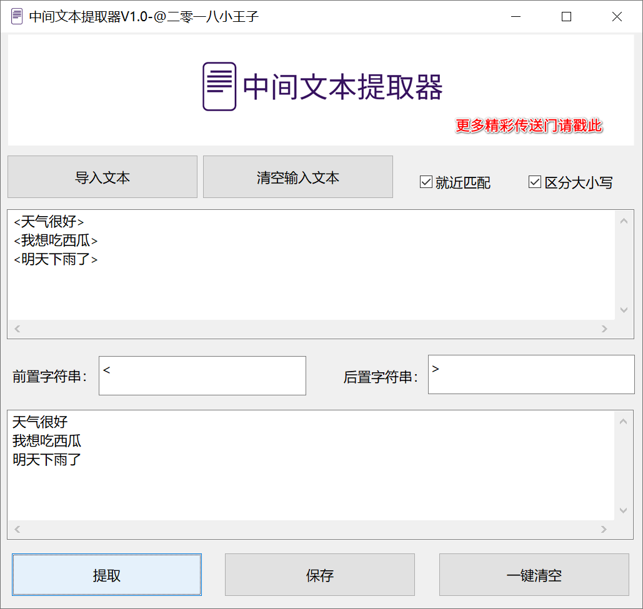Minimize the 中间文本提取器 window

point(516,16)
